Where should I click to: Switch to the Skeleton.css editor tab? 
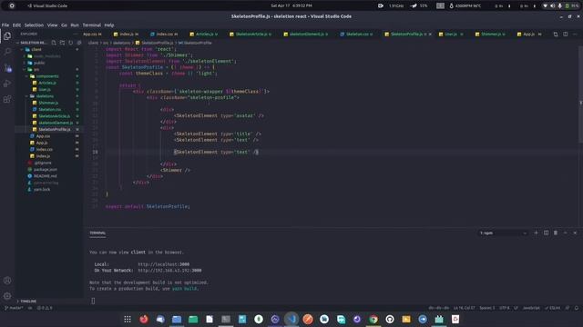[357, 35]
